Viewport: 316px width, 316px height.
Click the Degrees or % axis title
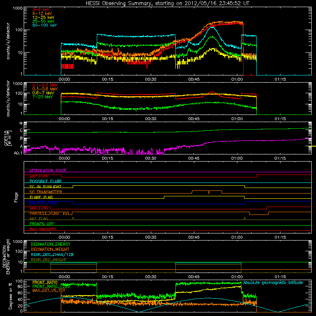tap(10, 296)
